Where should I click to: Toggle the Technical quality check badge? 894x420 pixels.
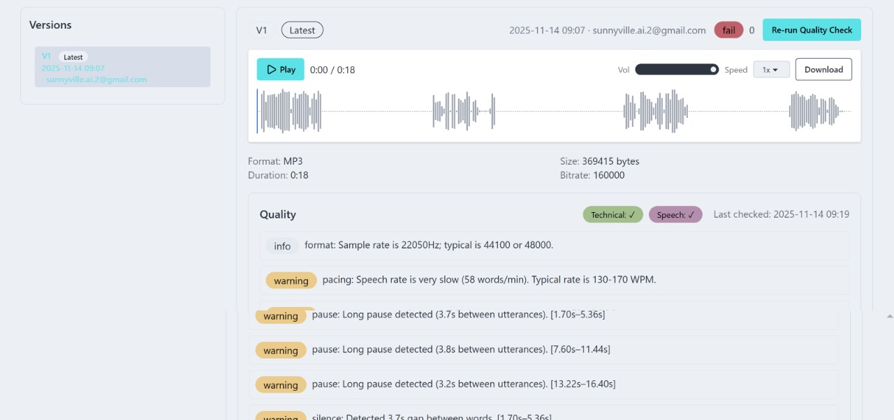click(x=613, y=214)
